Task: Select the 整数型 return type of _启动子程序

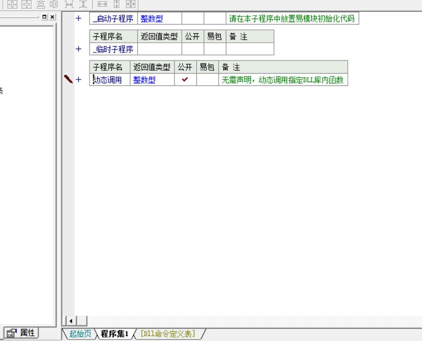Action: 159,19
